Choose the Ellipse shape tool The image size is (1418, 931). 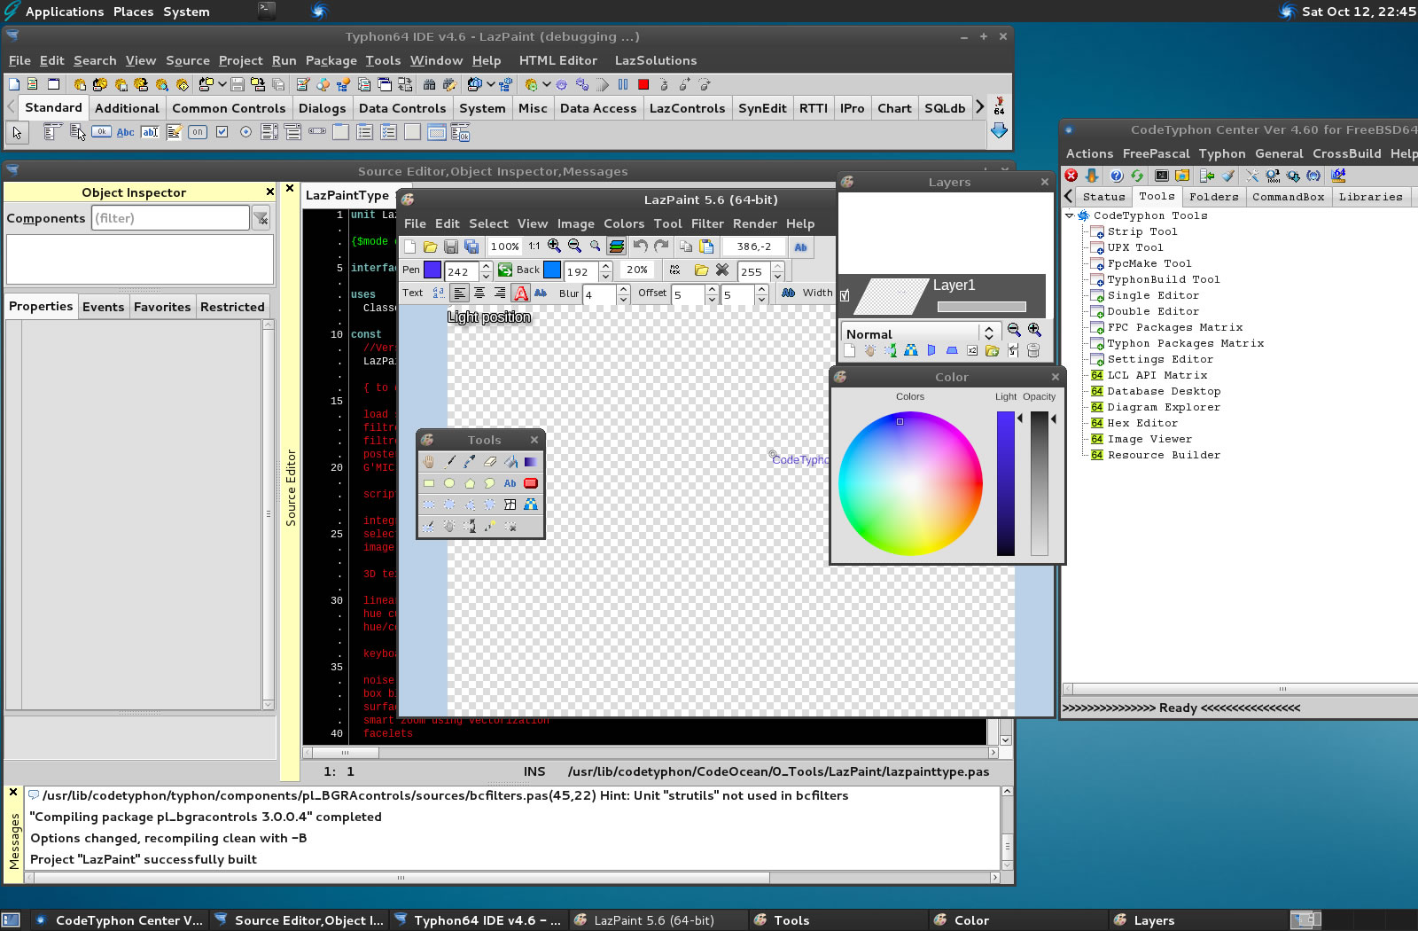[449, 483]
